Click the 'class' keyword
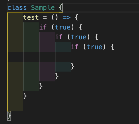The height and width of the screenshot is (124, 139). tap(17, 8)
